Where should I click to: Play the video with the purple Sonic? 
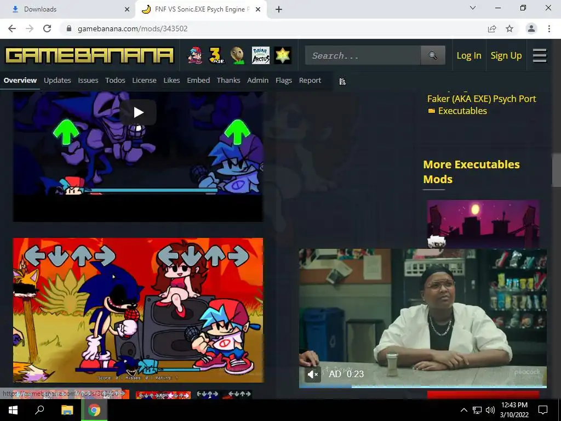(138, 112)
